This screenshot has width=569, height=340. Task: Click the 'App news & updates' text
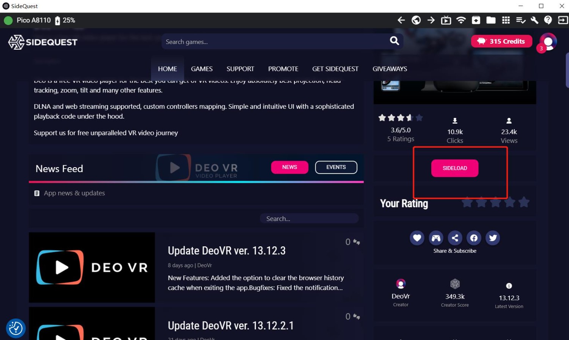coord(74,193)
